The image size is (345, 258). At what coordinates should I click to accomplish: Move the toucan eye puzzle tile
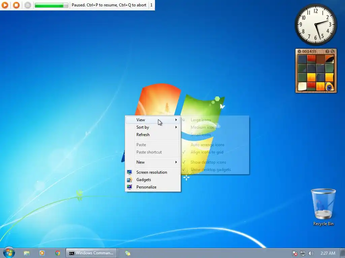tap(330, 86)
